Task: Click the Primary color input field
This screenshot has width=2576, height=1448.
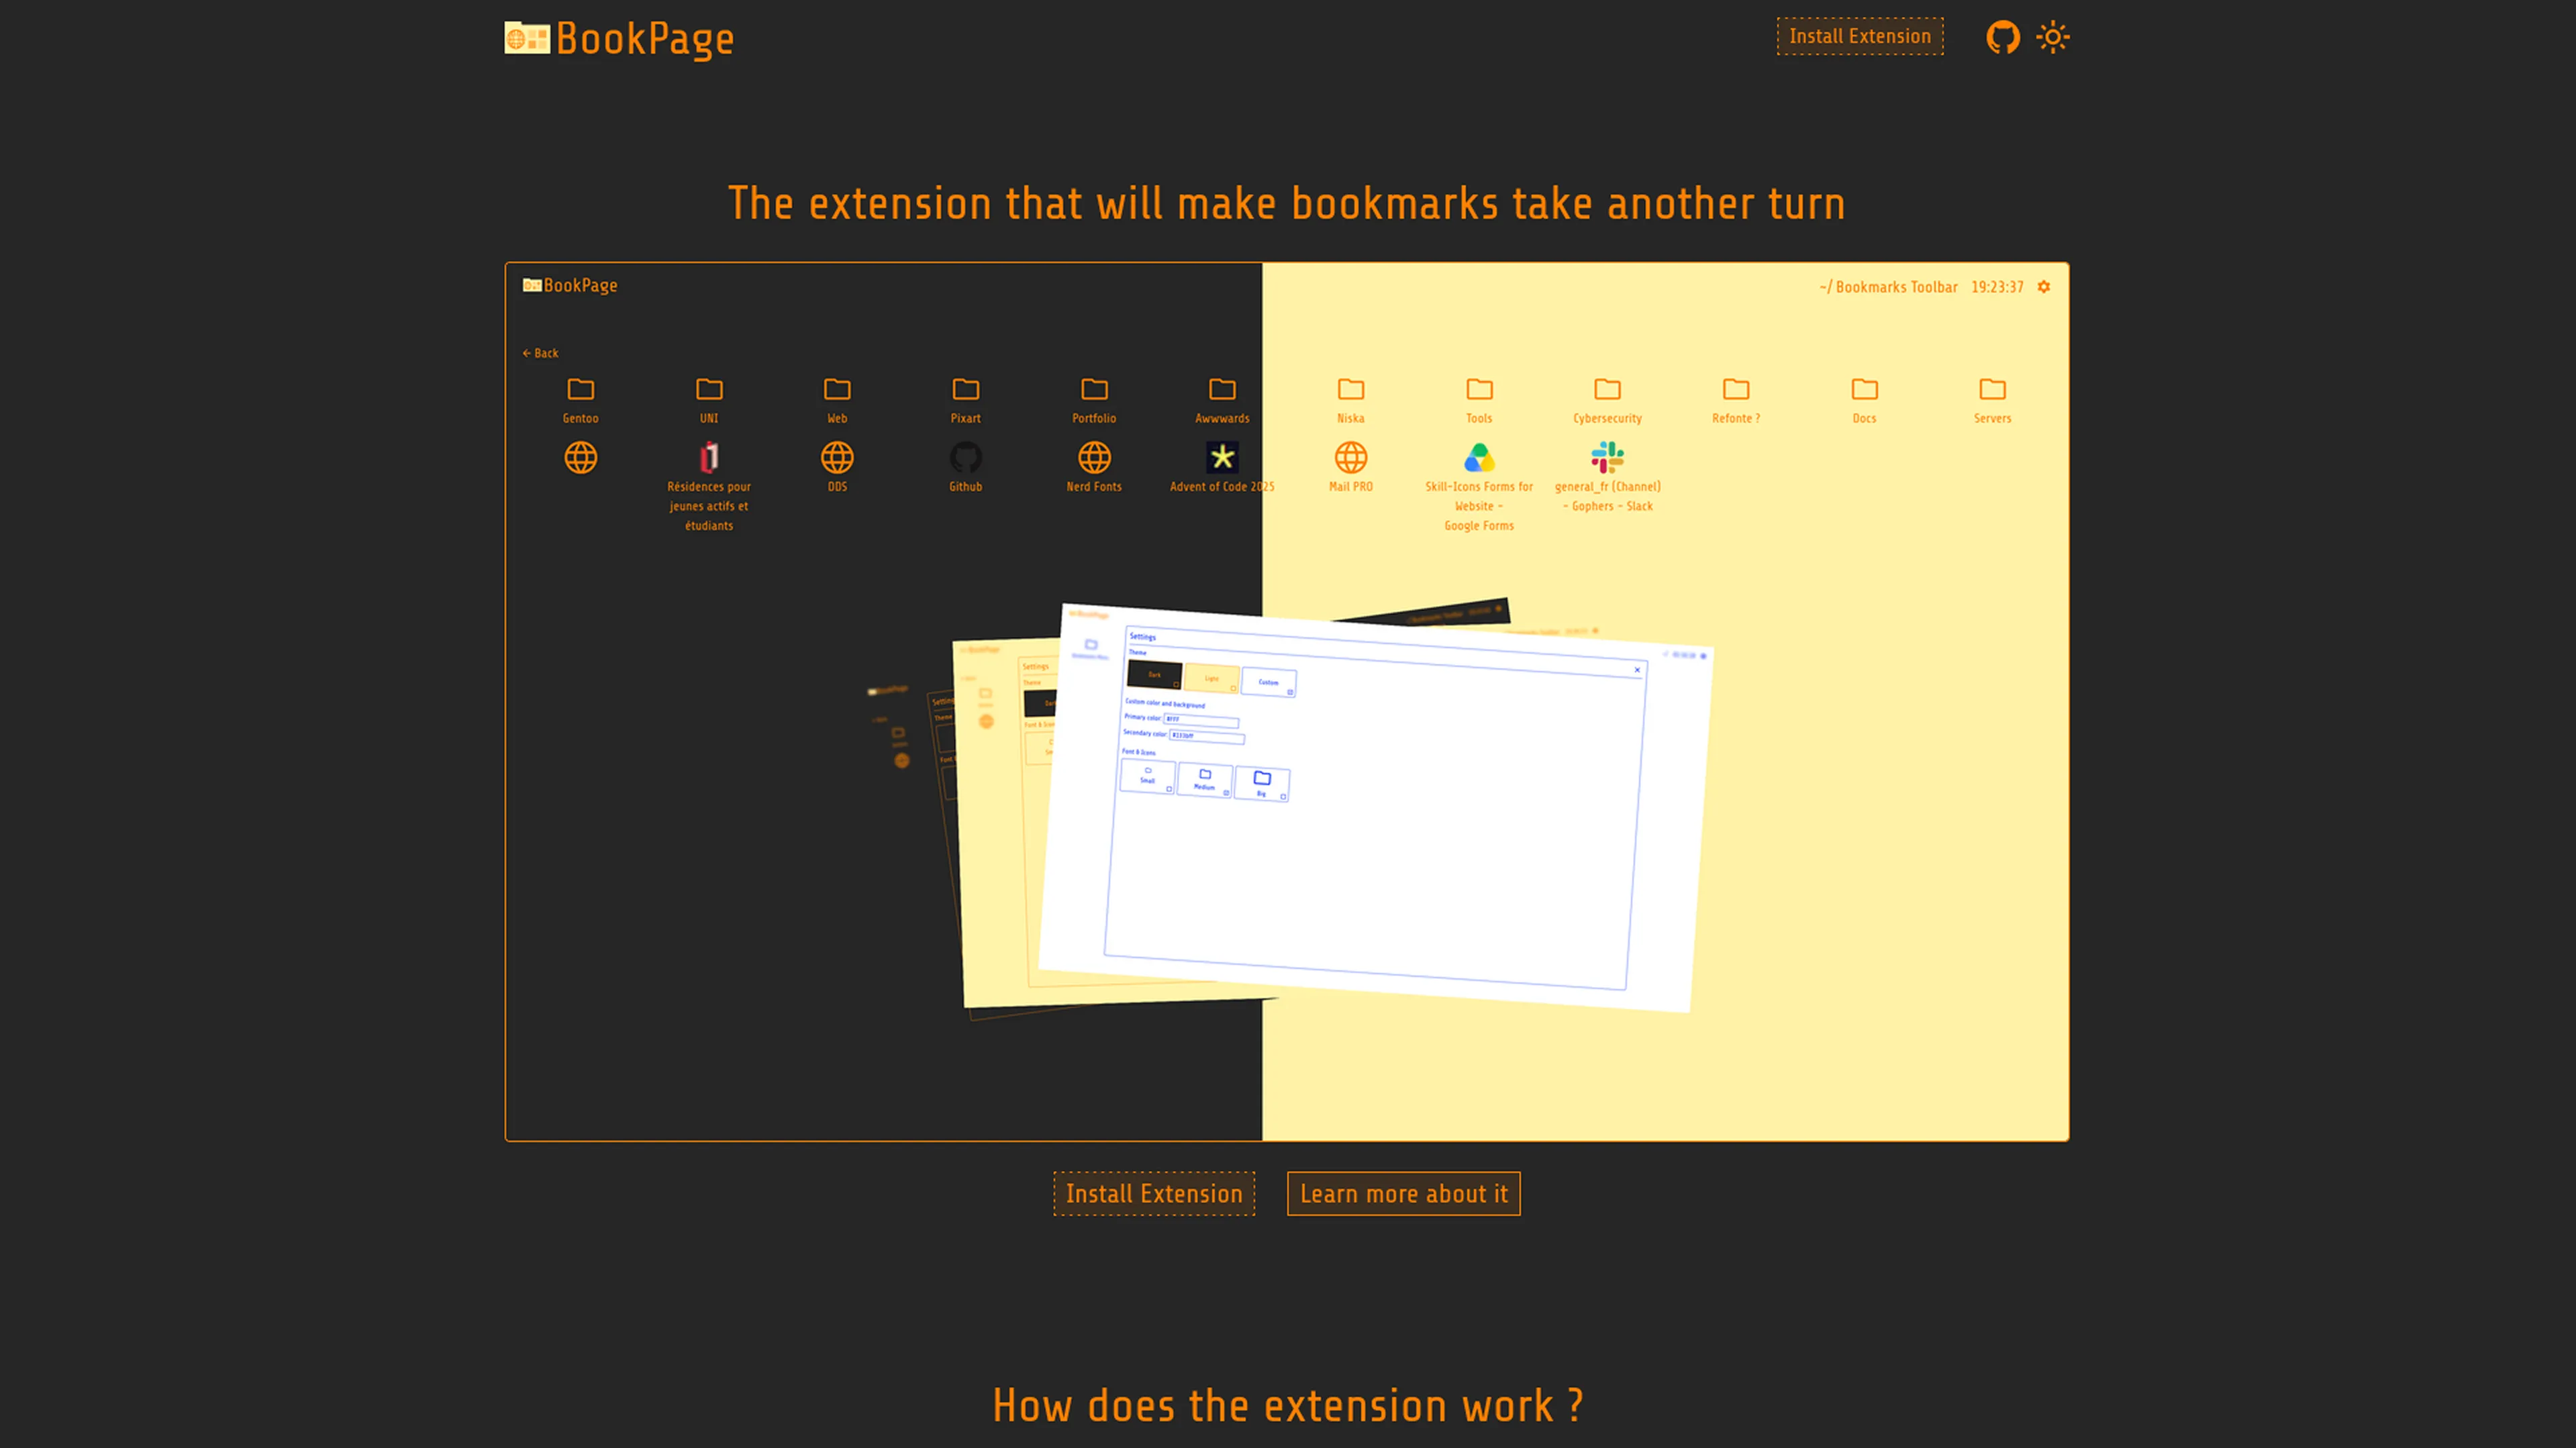Action: [x=1201, y=720]
